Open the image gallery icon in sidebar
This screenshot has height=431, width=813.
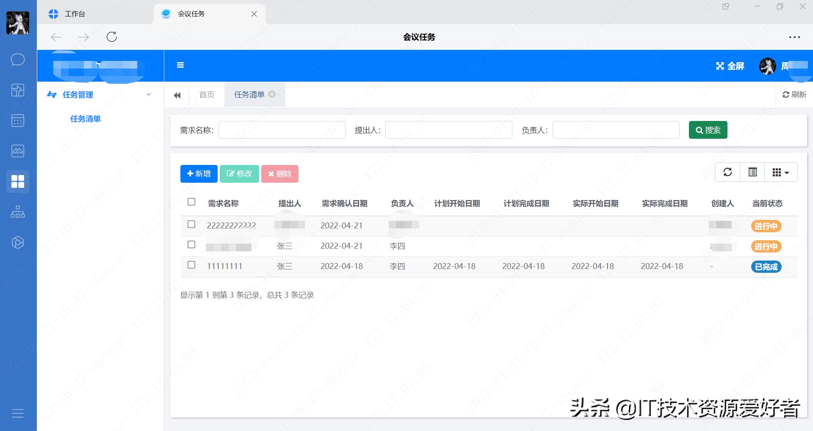click(17, 151)
